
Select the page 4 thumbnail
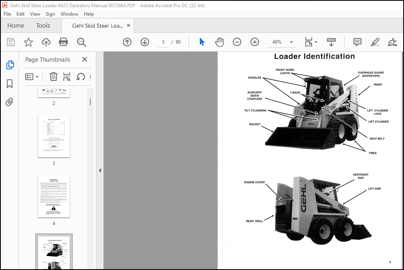point(54,197)
